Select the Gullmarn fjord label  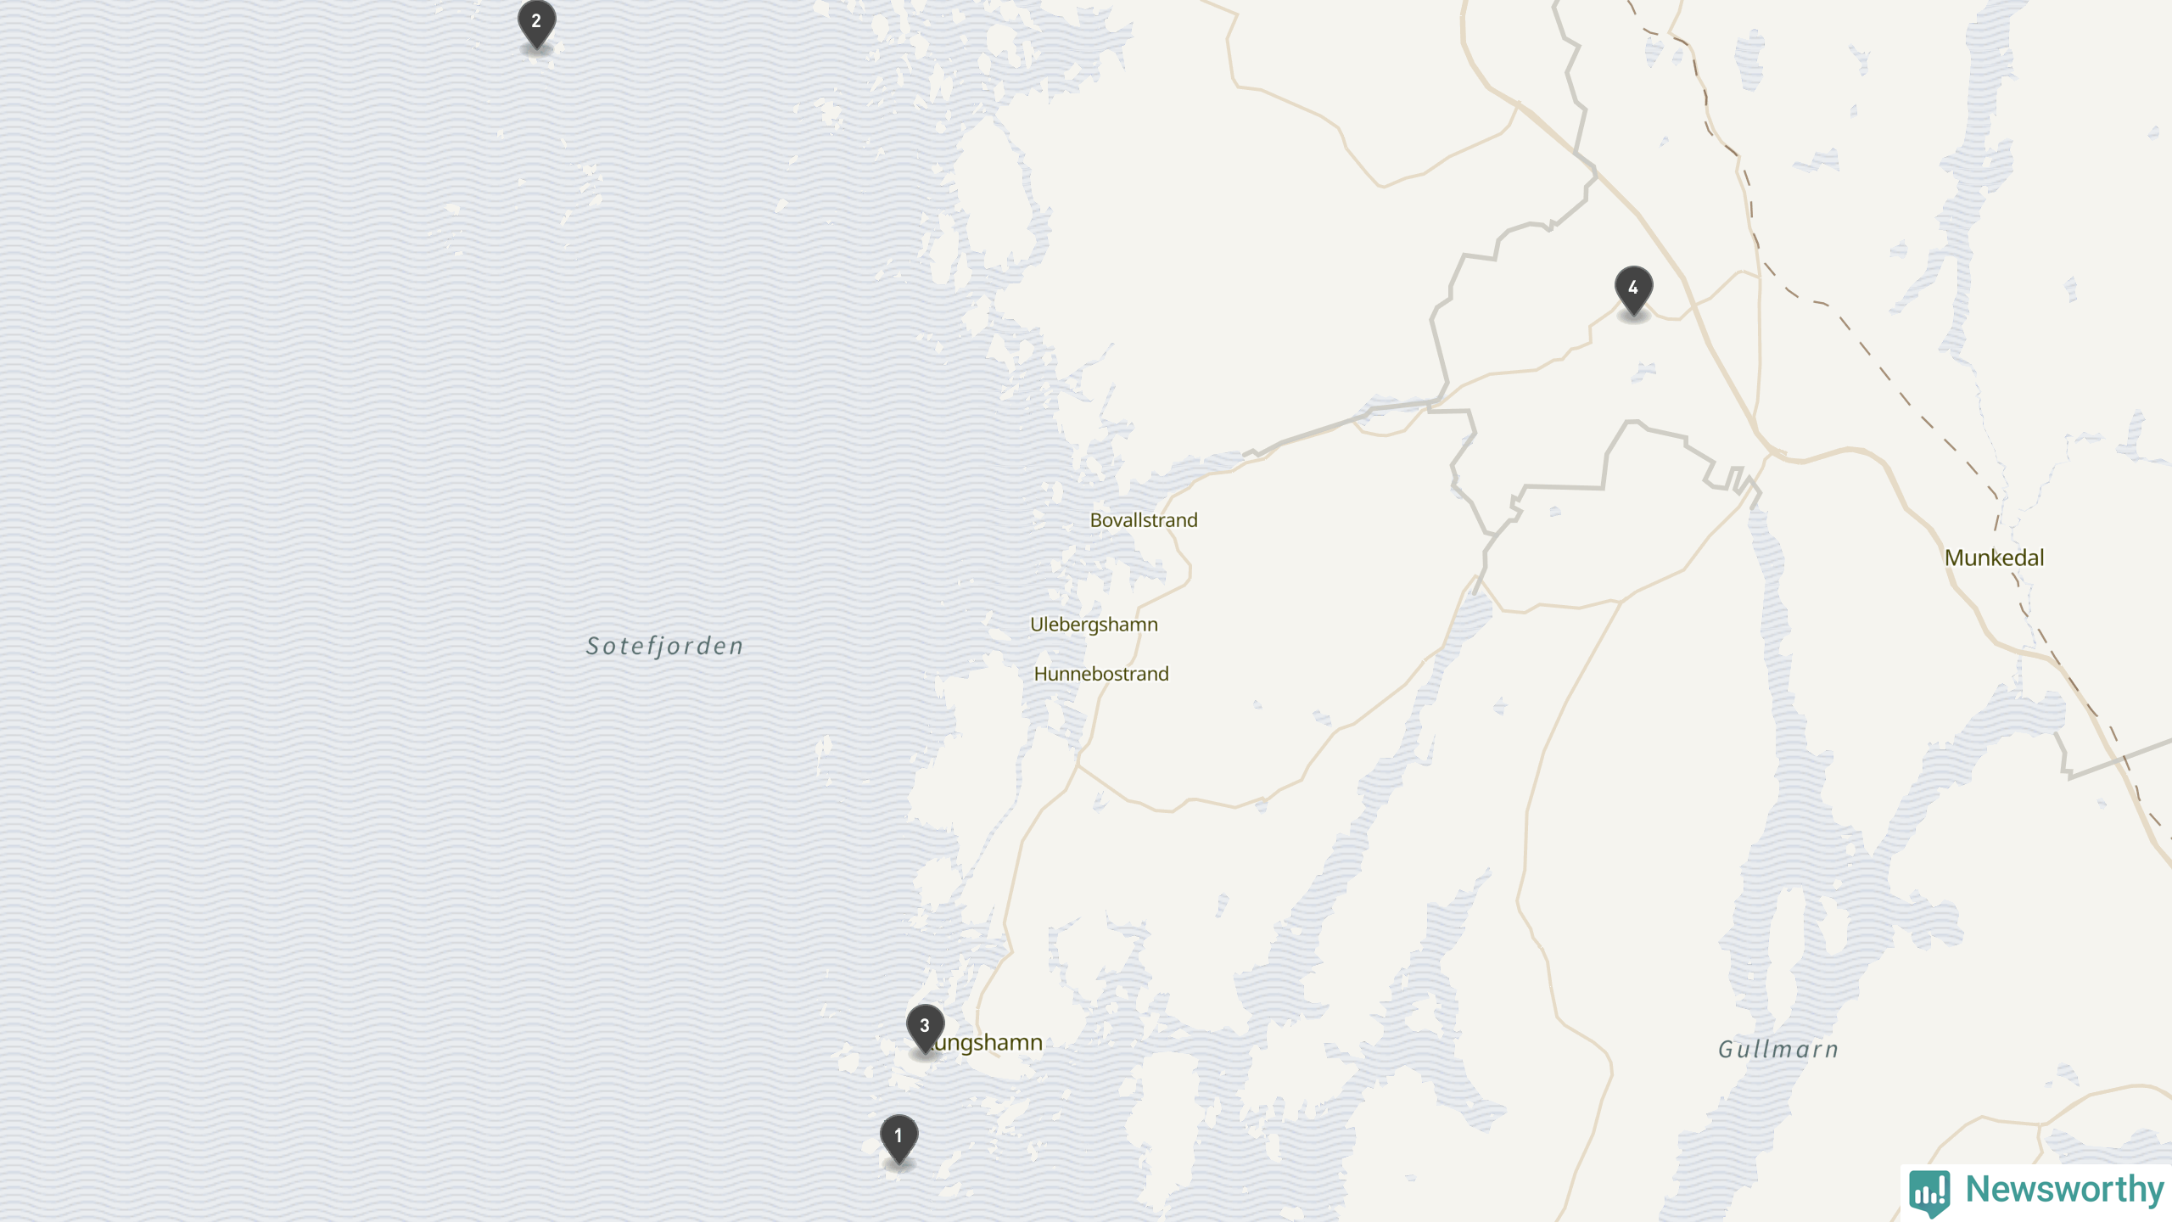coord(1778,1050)
